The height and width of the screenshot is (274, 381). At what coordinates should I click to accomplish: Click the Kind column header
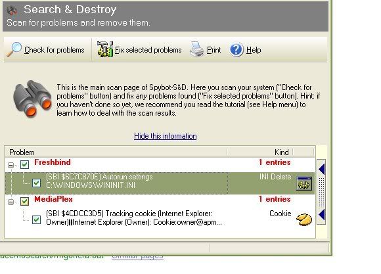(260, 152)
